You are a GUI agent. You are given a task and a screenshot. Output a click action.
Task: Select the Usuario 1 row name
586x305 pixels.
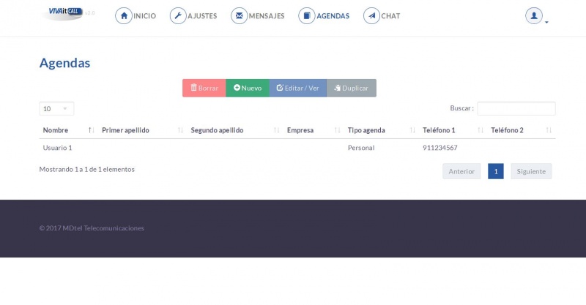coord(58,148)
